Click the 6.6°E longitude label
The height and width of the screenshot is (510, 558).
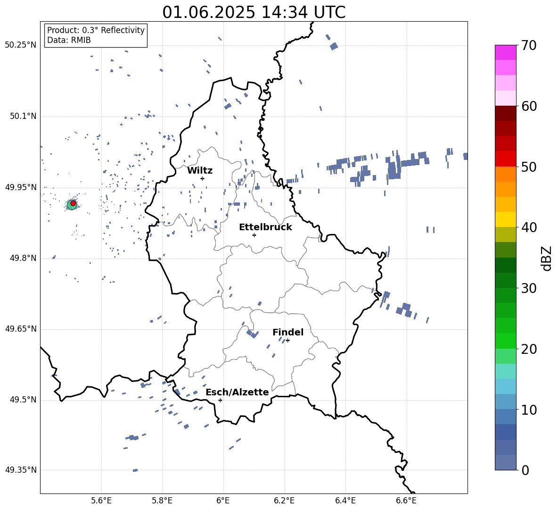click(x=406, y=501)
